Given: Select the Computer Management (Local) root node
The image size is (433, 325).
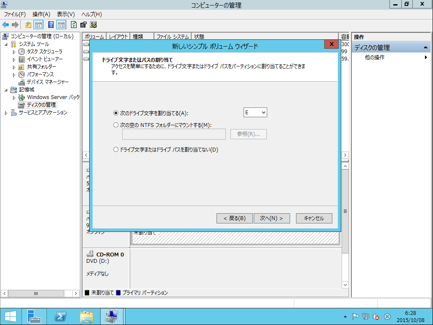Looking at the screenshot, I should click(42, 36).
